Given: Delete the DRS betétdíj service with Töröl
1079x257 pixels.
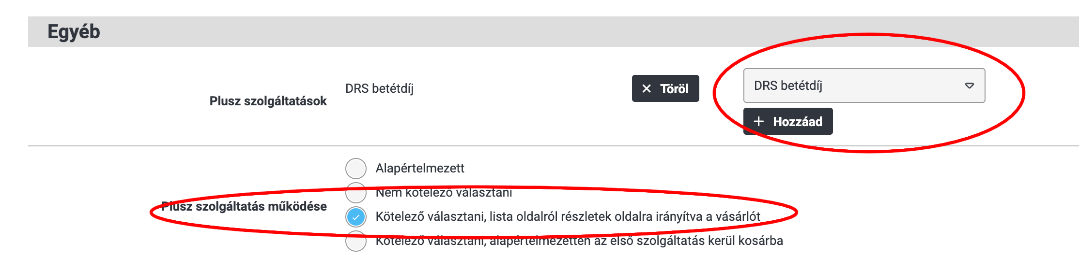Looking at the screenshot, I should coord(665,88).
